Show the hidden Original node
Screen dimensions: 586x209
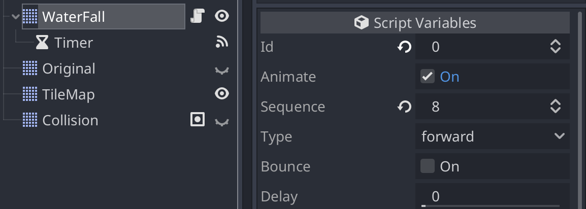222,70
